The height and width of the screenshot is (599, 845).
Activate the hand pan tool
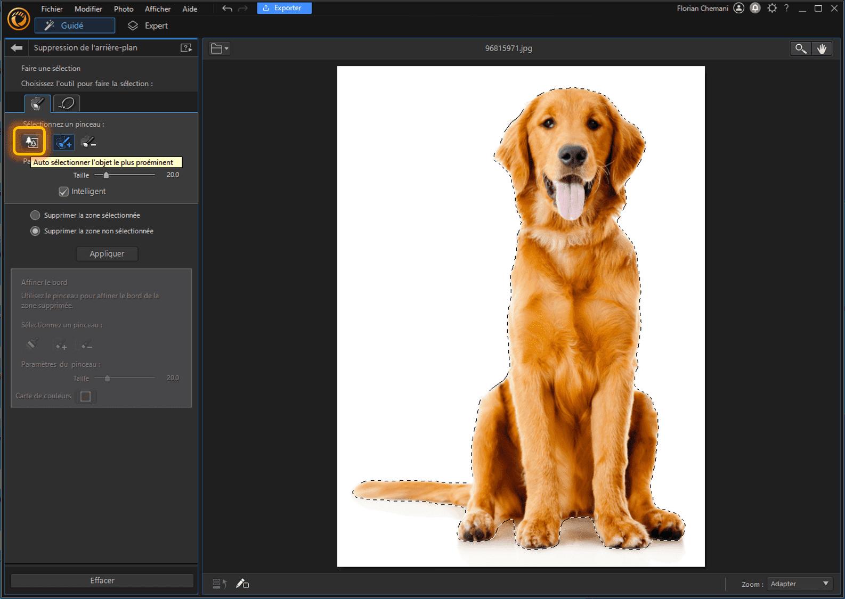[822, 49]
